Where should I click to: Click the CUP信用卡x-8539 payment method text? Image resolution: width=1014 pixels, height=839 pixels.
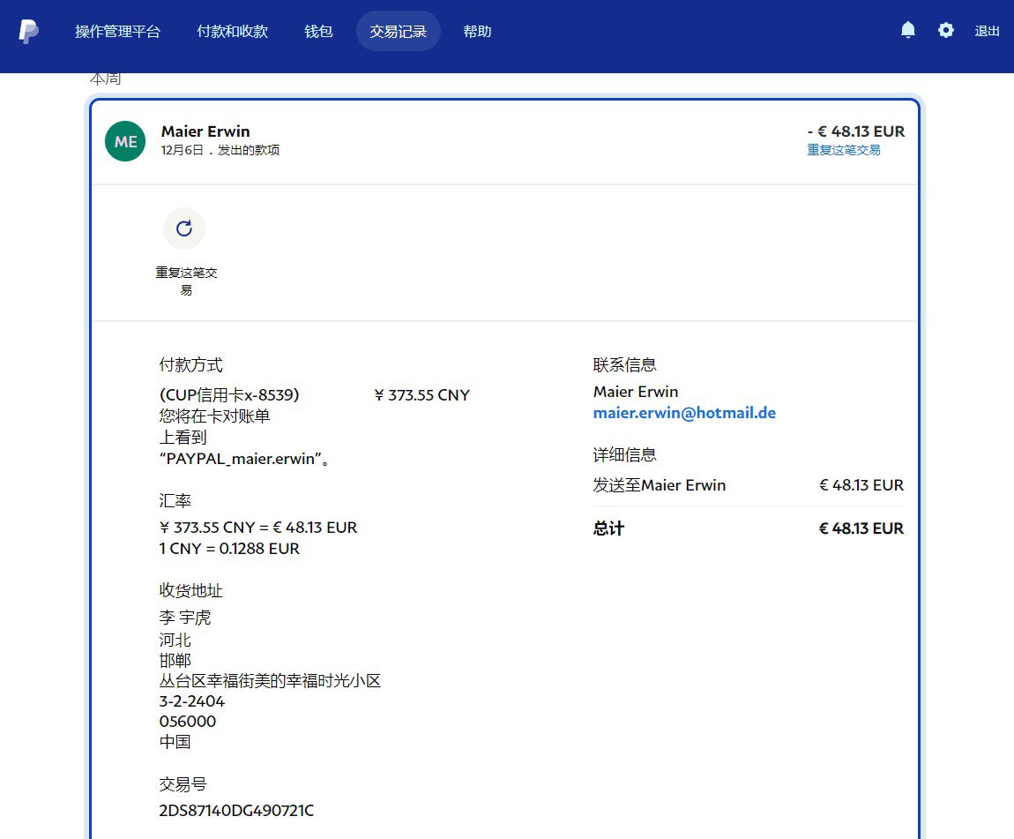[x=230, y=395]
